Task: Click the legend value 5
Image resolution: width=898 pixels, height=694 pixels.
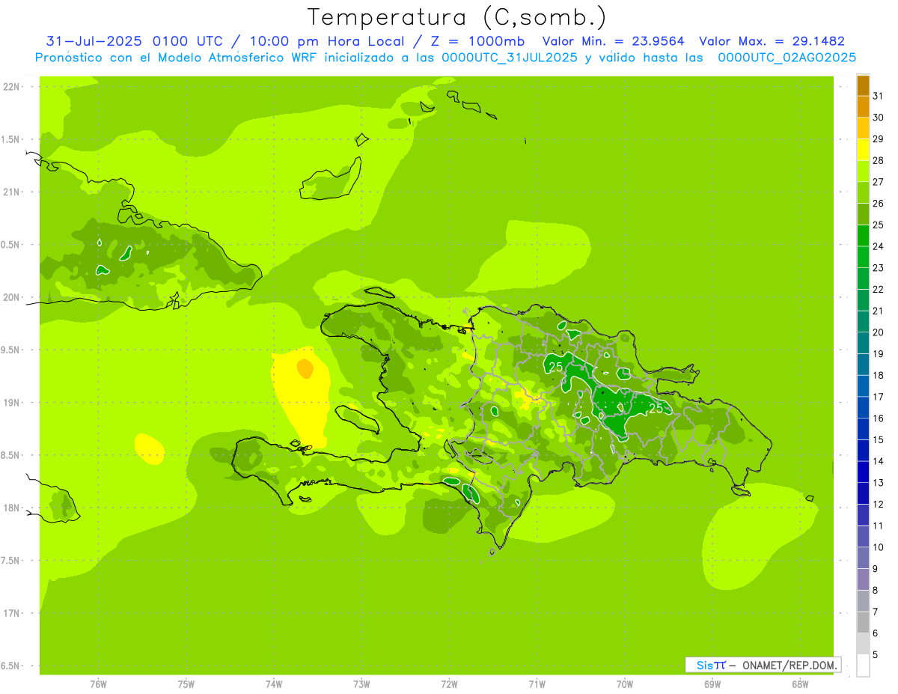Action: point(876,654)
